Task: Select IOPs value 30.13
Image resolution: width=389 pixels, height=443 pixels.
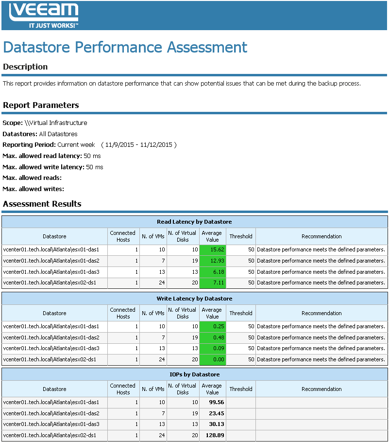Action: click(x=217, y=424)
